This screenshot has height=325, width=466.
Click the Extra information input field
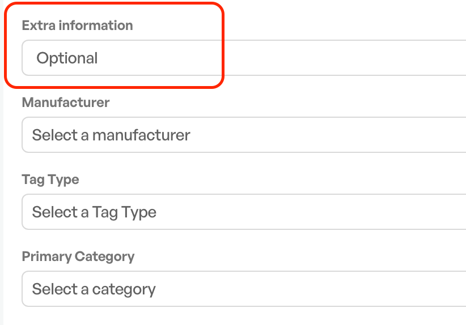coord(244,58)
